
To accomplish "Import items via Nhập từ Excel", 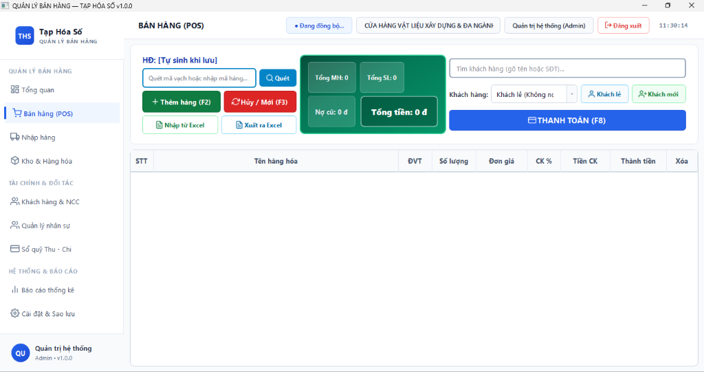I will (x=180, y=125).
